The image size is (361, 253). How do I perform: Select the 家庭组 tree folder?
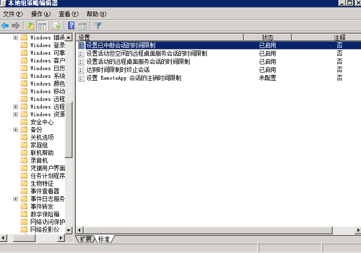pyautogui.click(x=39, y=145)
